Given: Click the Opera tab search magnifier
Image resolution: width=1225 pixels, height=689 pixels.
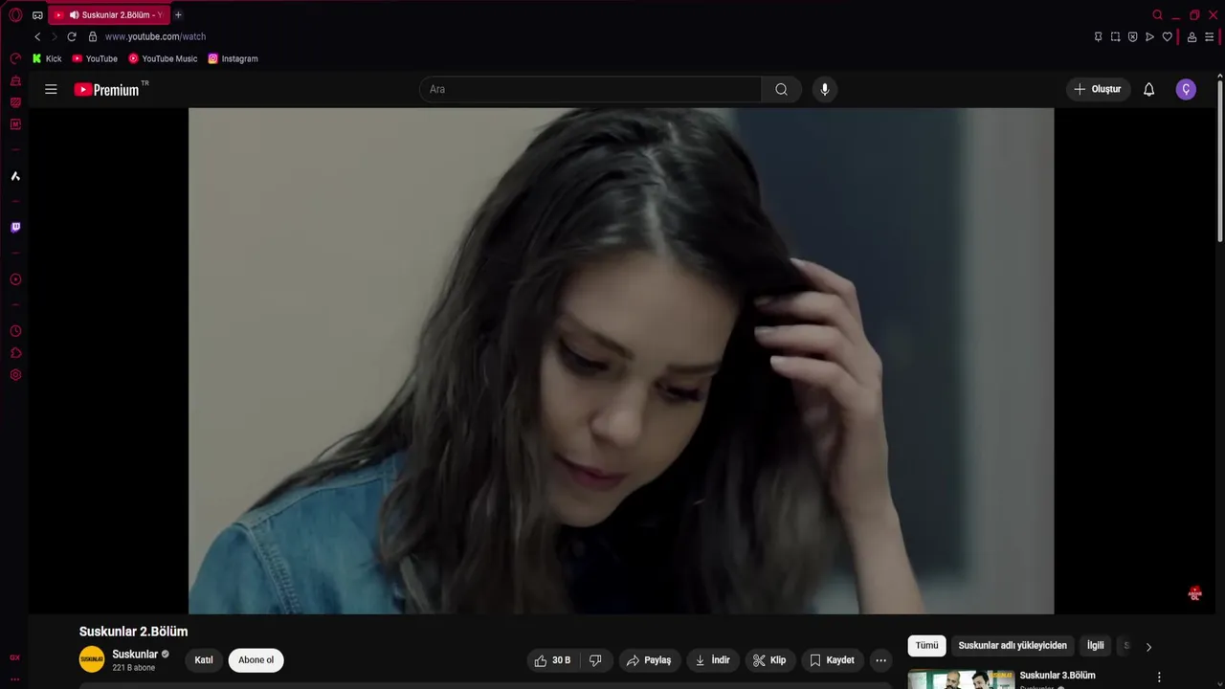Looking at the screenshot, I should pos(1157,14).
